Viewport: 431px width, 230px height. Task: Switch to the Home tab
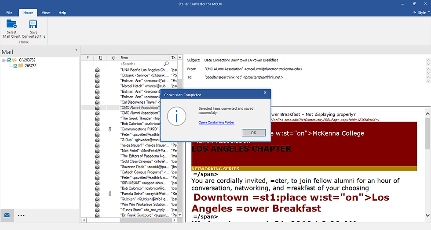click(28, 13)
